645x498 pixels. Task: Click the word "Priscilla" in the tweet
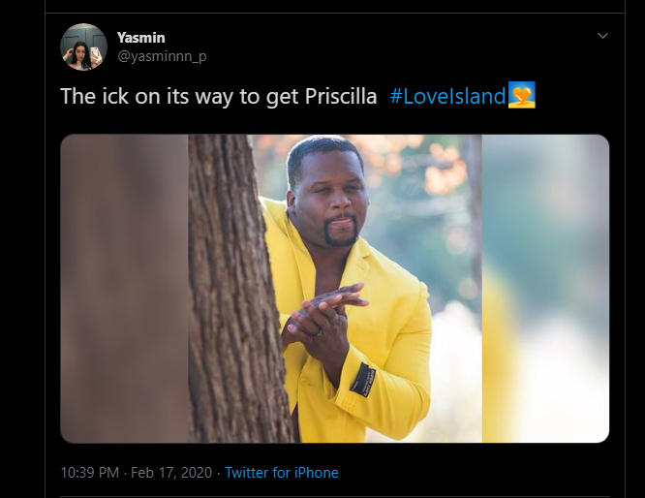point(341,96)
